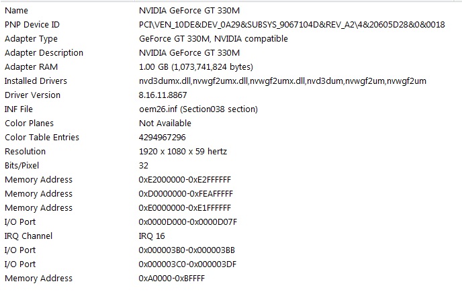Select the Not Available value
This screenshot has height=298, width=462.
(x=165, y=123)
